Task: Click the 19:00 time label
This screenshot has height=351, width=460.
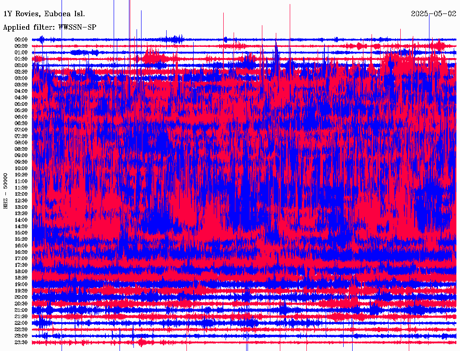Action: coord(21,284)
